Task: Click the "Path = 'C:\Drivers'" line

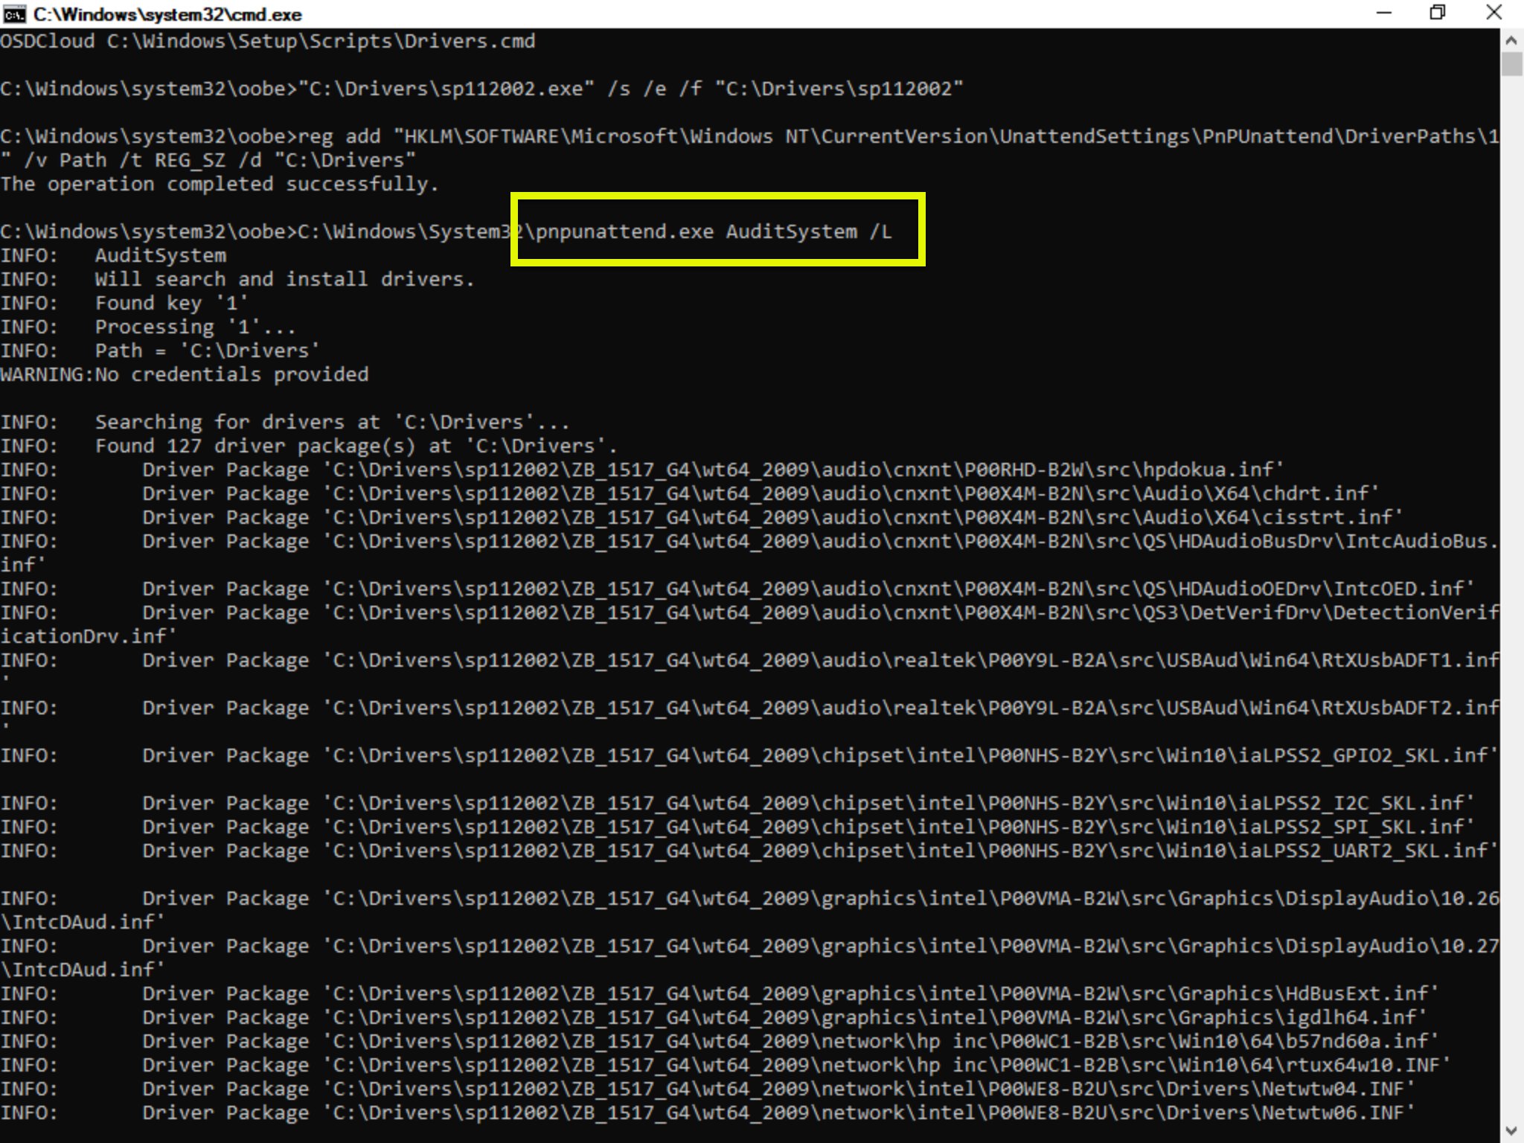Action: 160,350
